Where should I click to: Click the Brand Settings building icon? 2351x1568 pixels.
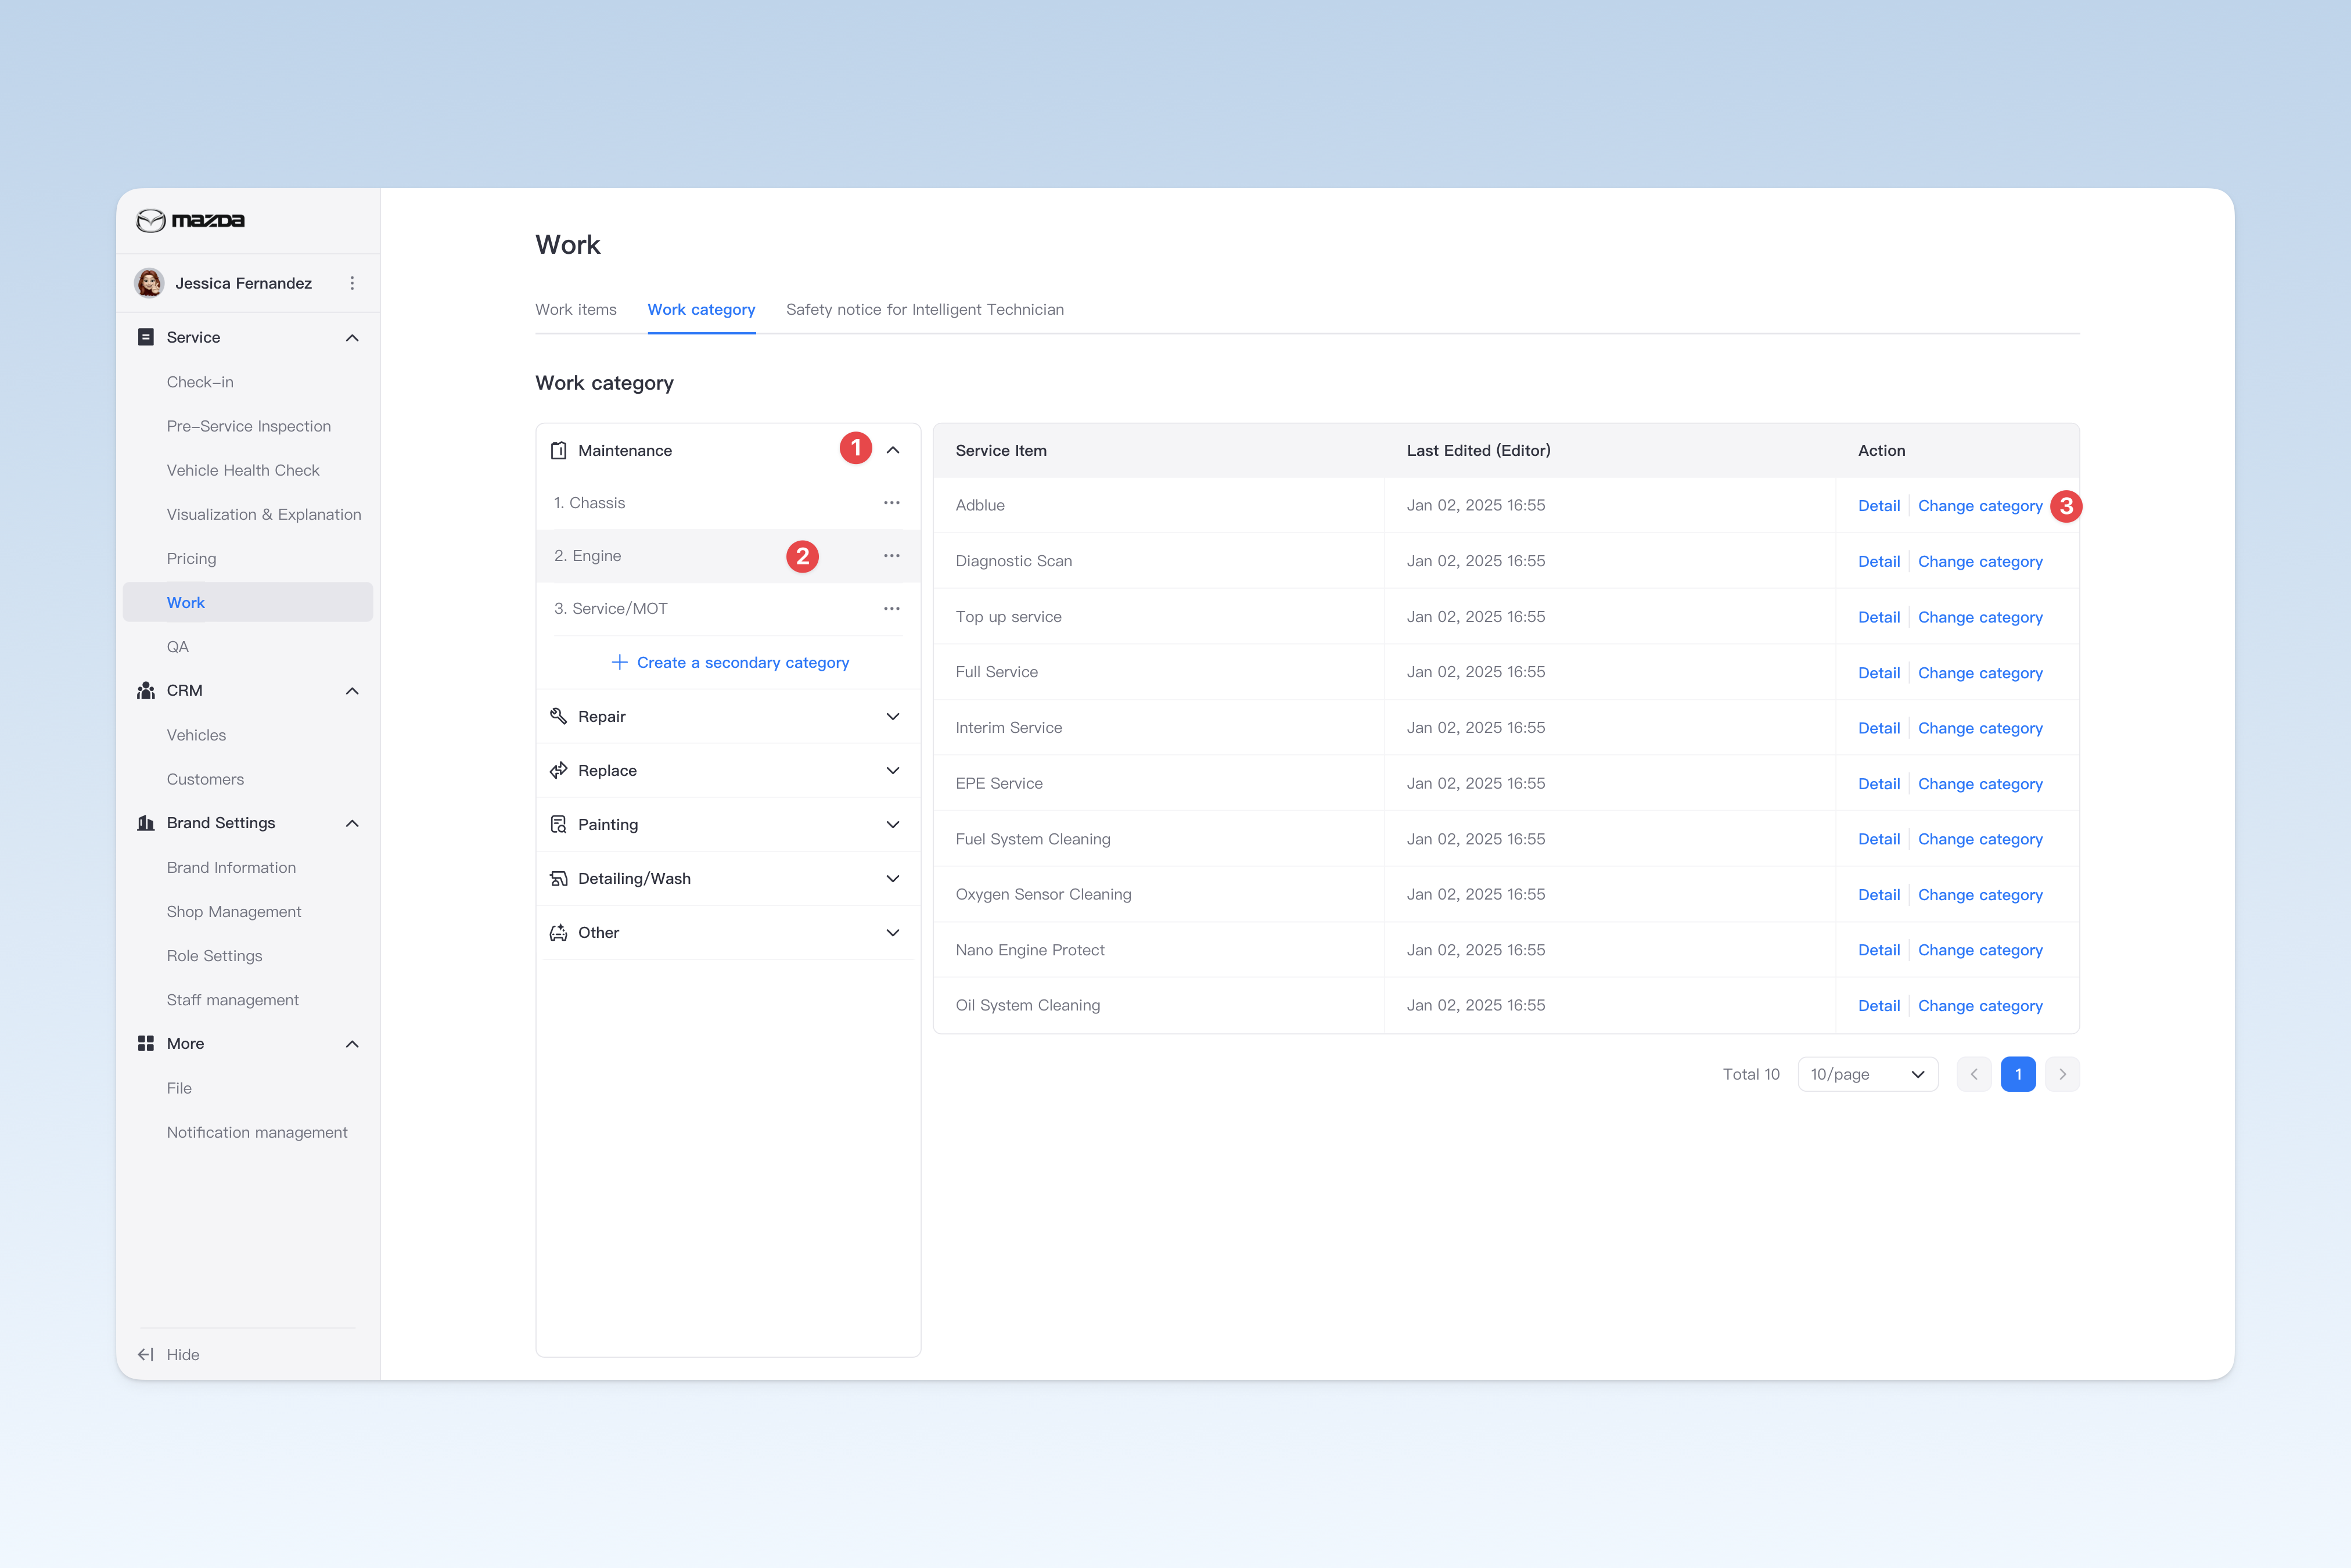[146, 823]
